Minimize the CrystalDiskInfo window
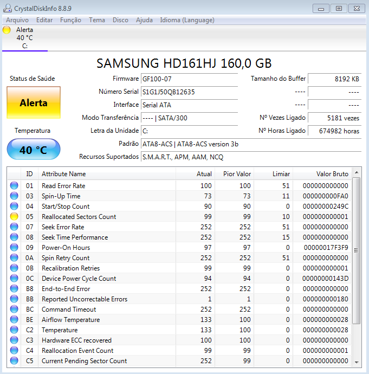Viewport: 369px width, 374px height. click(321, 9)
